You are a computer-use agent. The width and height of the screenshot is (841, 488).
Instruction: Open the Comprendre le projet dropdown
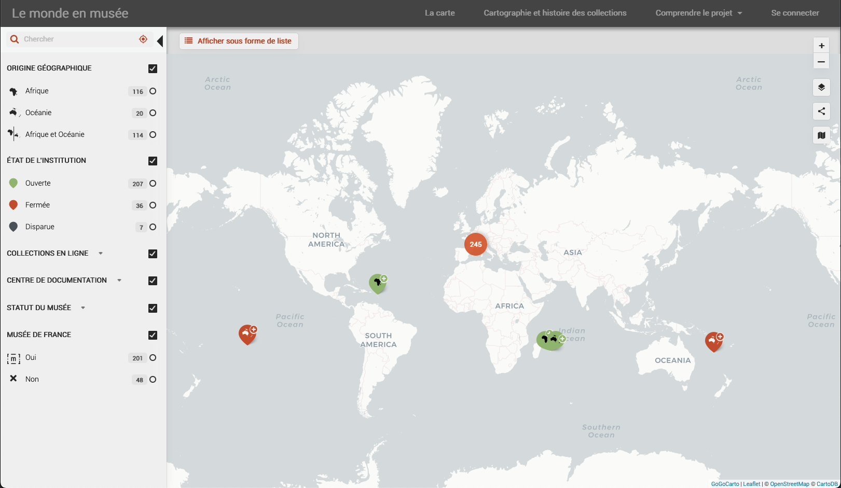pos(698,13)
